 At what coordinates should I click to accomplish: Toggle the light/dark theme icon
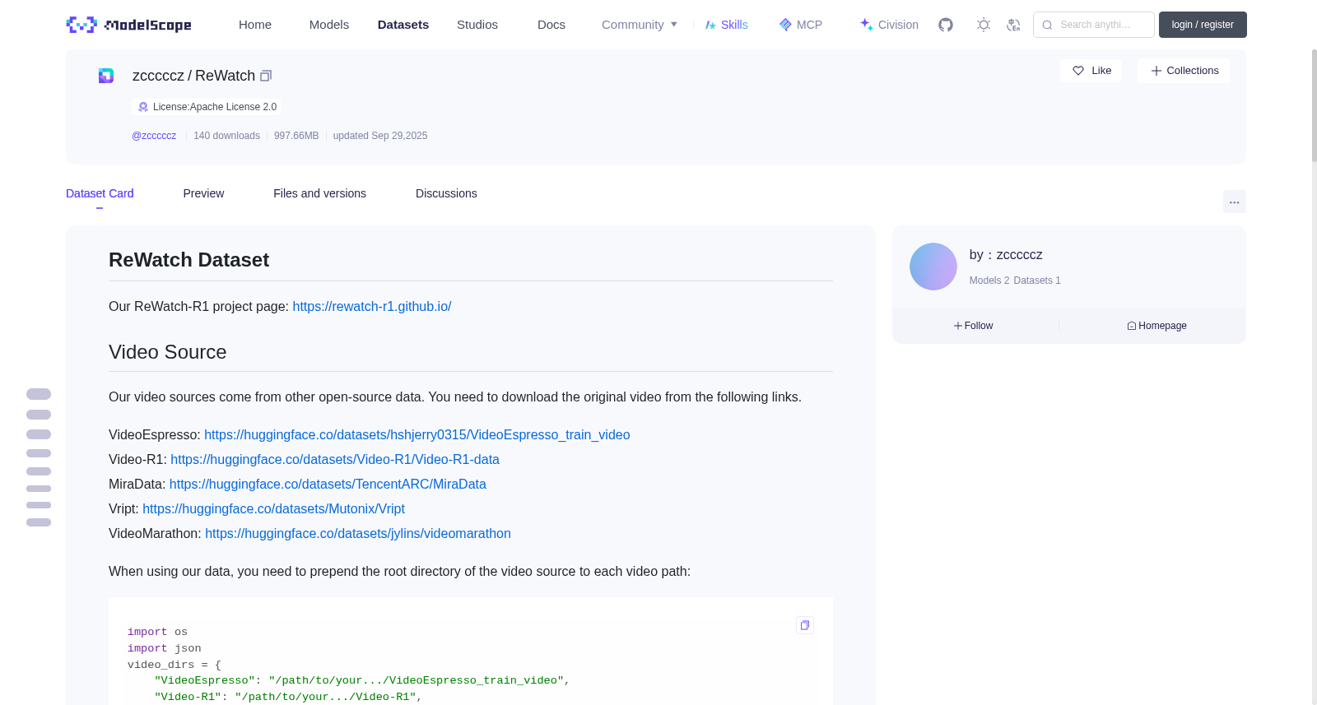(984, 25)
